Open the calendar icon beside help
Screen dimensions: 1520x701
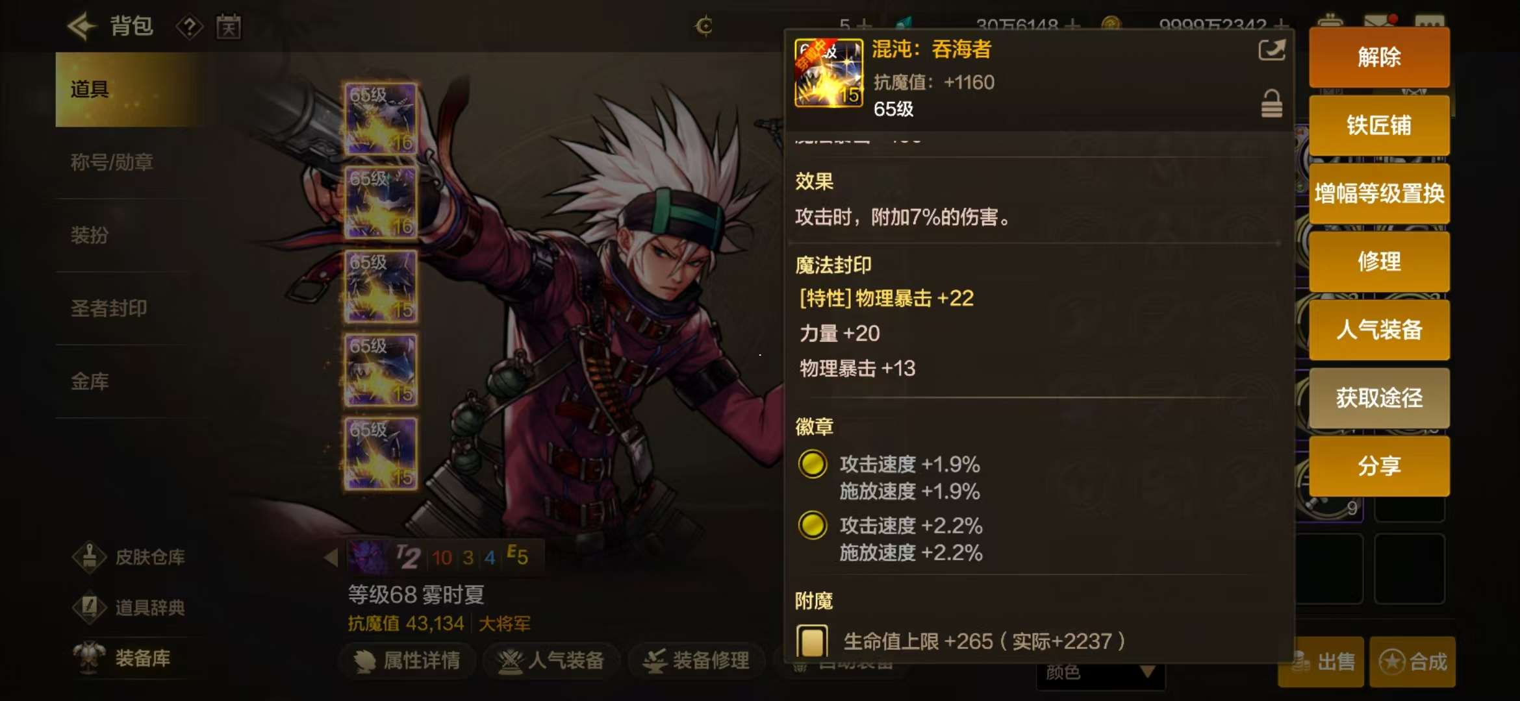pyautogui.click(x=229, y=27)
